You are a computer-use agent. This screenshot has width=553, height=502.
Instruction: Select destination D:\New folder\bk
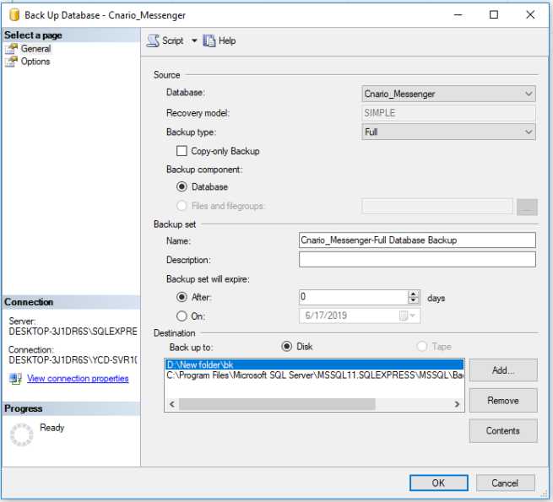314,364
